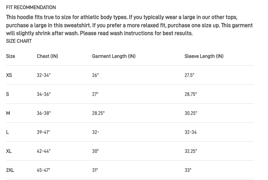Select the XL size row label
The image size is (268, 180).
[x=9, y=151]
